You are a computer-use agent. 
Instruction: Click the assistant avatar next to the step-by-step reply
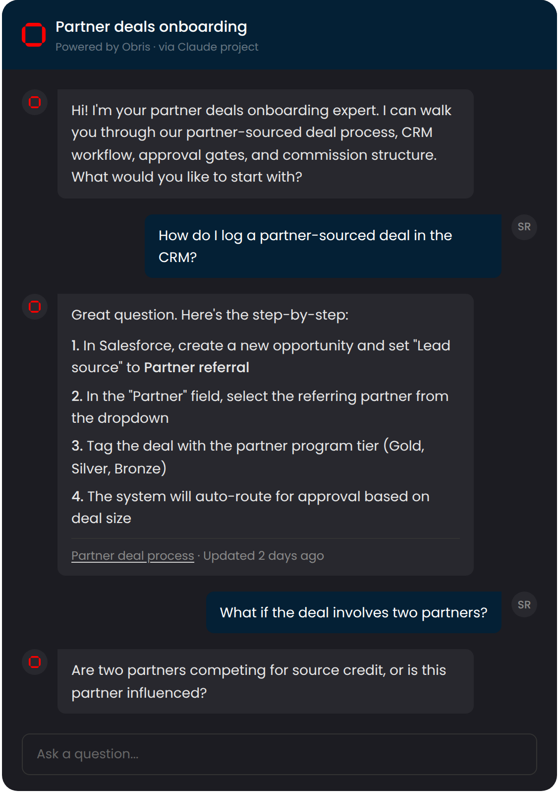click(34, 307)
